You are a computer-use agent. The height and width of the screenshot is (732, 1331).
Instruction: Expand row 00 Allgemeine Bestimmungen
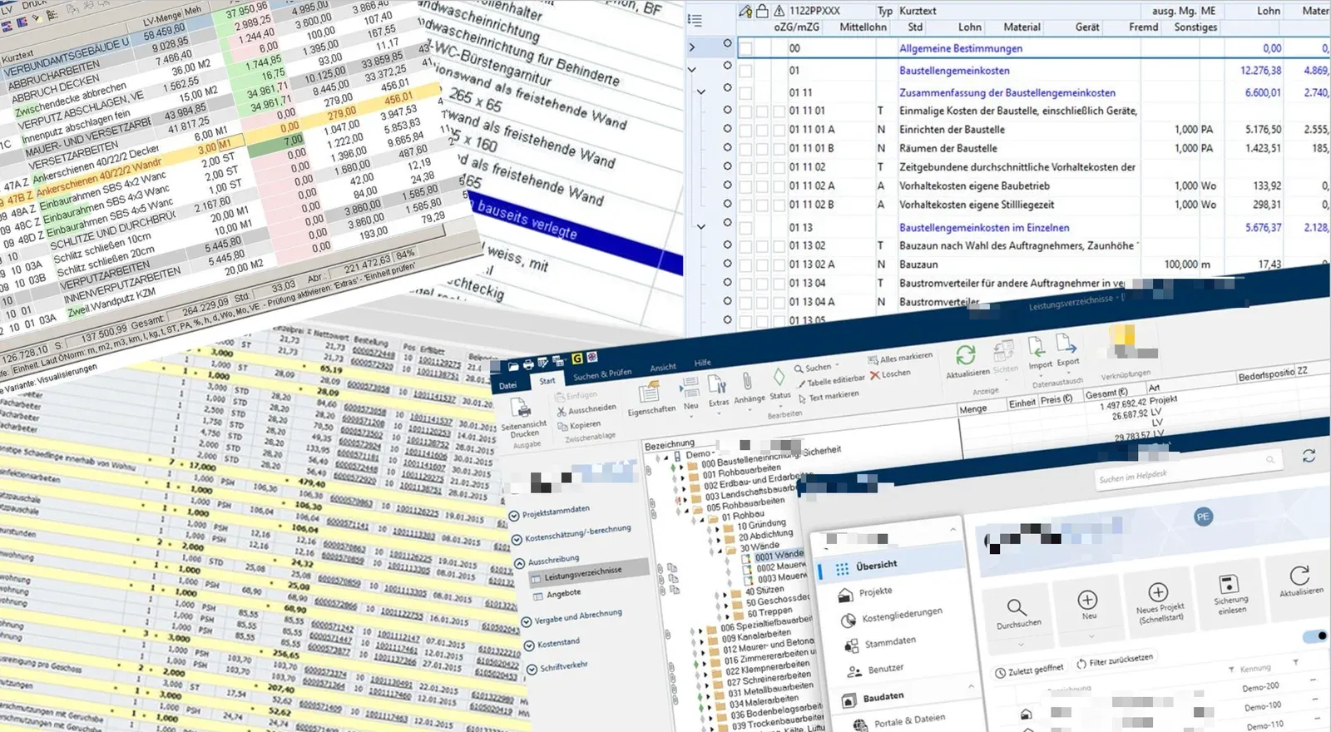pyautogui.click(x=691, y=47)
